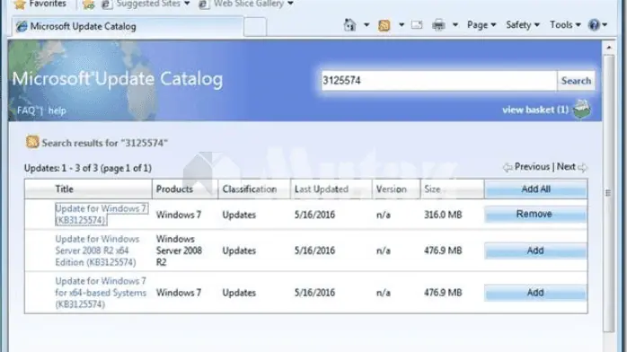This screenshot has width=627, height=352.
Task: Click the Add All button
Action: pyautogui.click(x=536, y=189)
